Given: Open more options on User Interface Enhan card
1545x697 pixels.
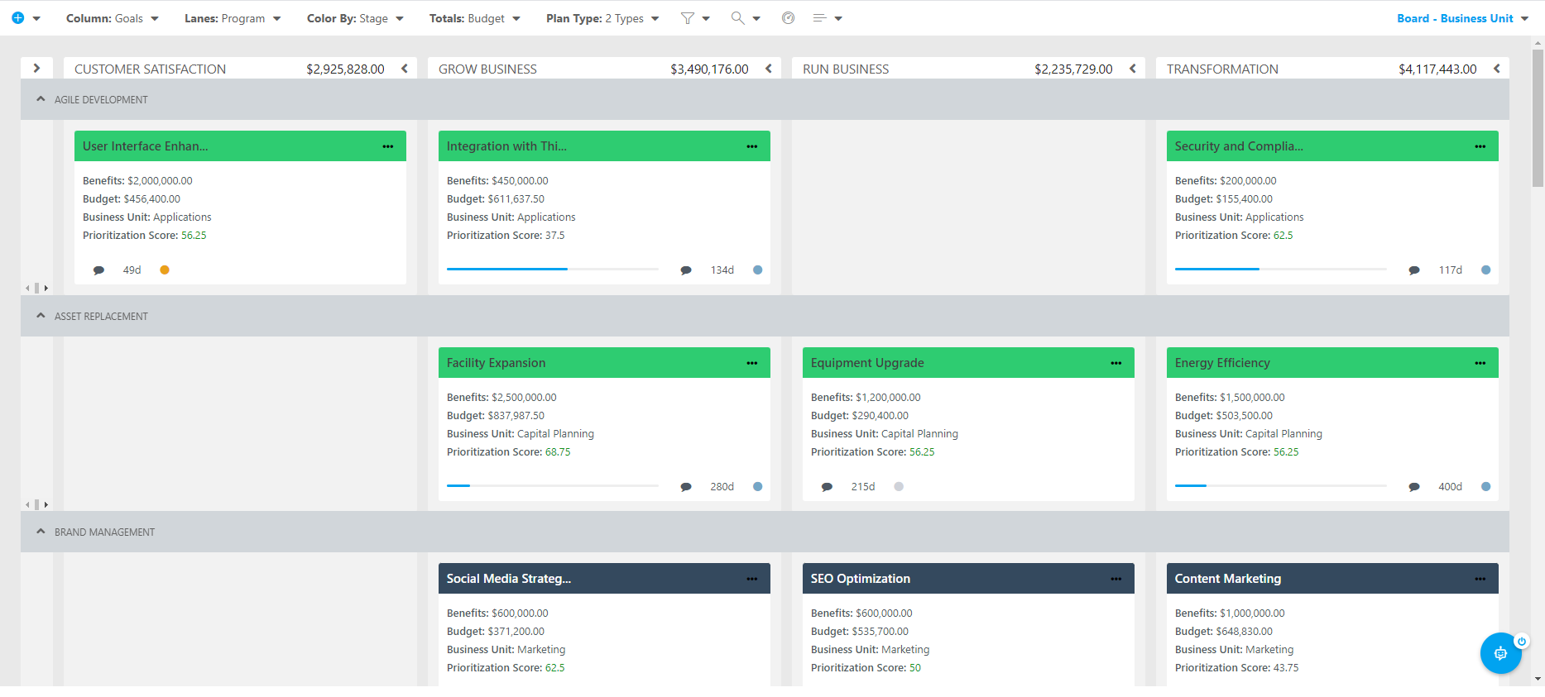Looking at the screenshot, I should click(388, 146).
